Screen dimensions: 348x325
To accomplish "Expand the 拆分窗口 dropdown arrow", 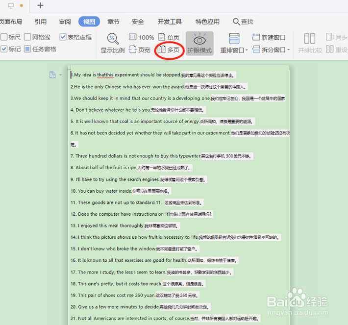I will click(289, 50).
